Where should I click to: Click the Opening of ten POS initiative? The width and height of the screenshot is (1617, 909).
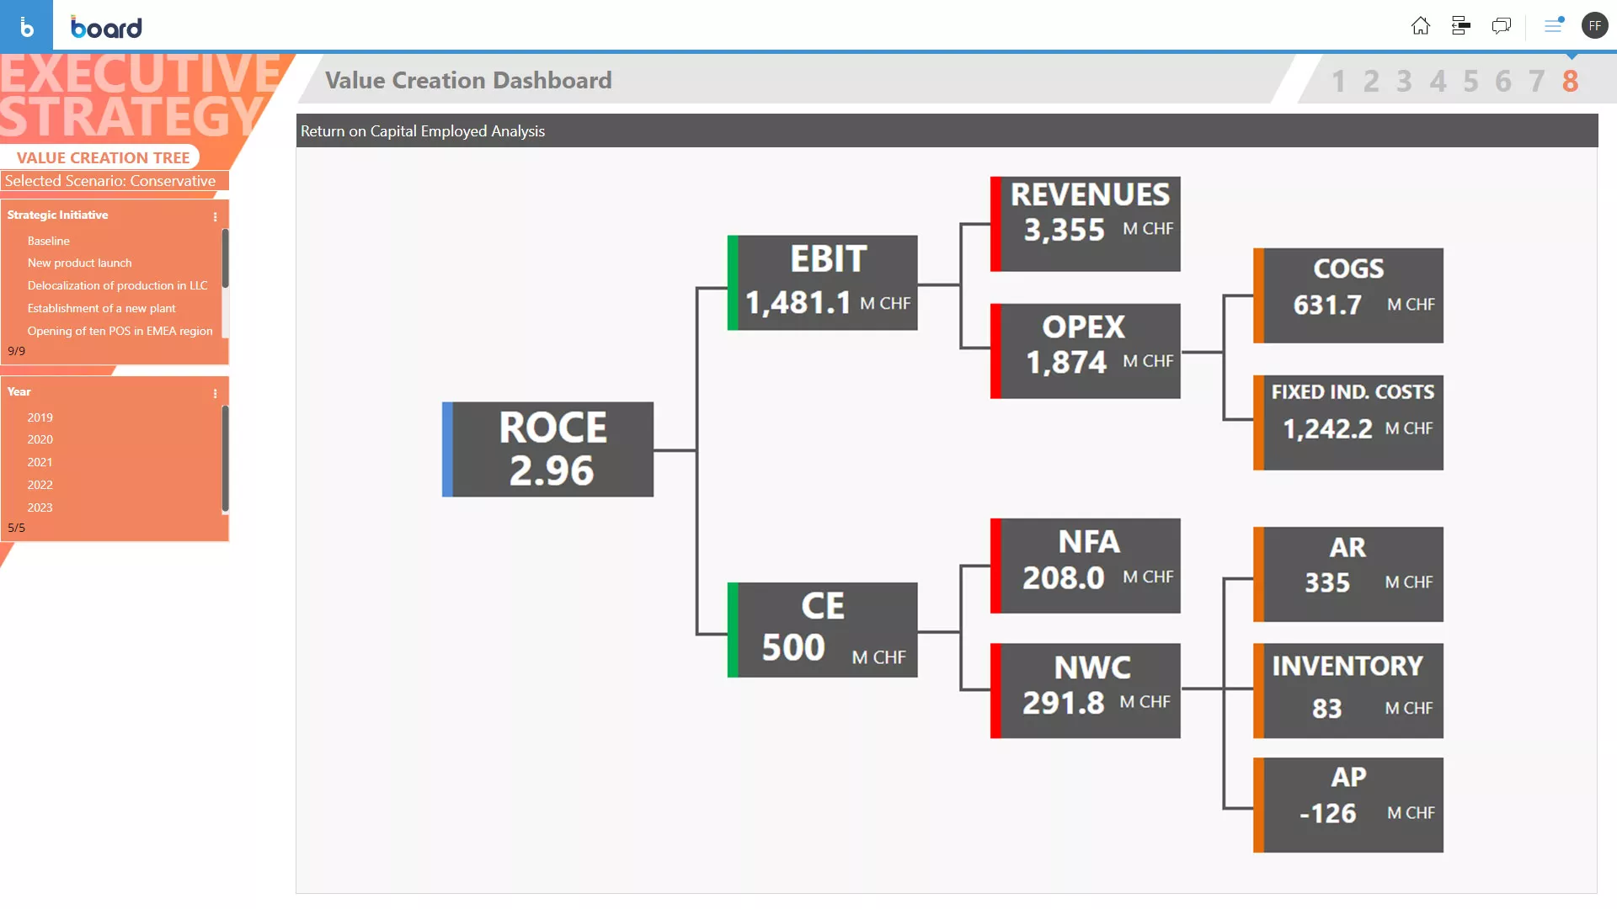[x=120, y=330]
